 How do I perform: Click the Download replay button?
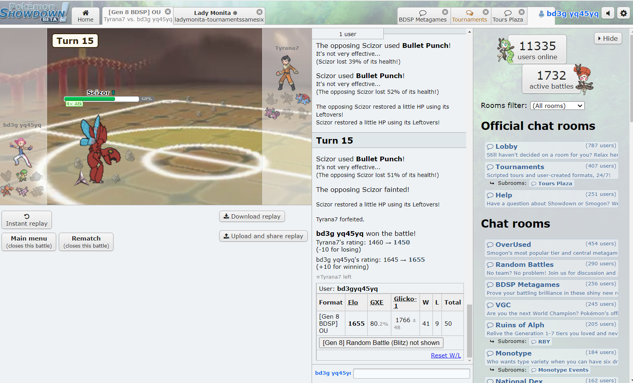[x=252, y=216]
